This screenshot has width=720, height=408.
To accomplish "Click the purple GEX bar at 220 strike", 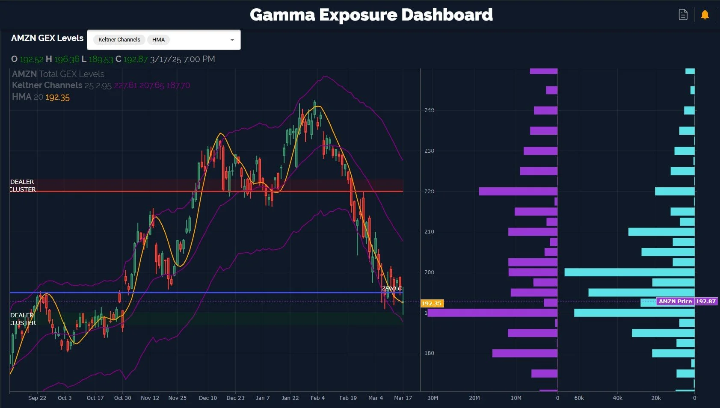I will [518, 191].
